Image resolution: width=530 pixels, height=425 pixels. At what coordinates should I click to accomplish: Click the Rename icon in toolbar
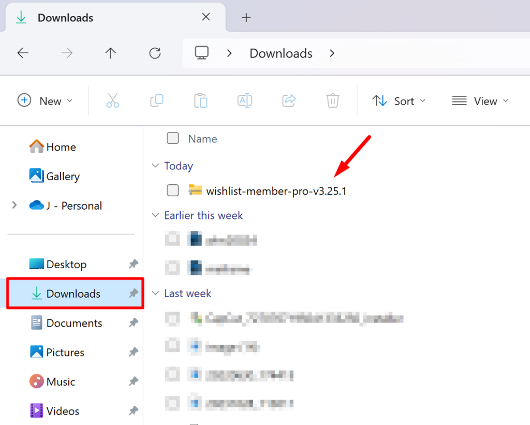(x=245, y=100)
